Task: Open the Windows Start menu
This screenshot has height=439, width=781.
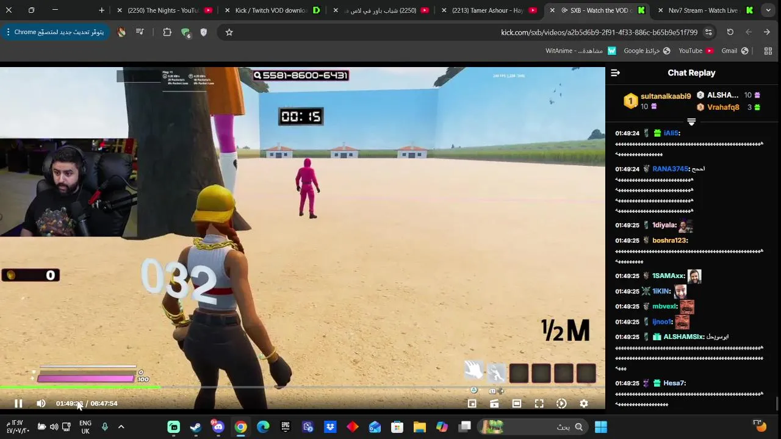Action: (x=601, y=427)
